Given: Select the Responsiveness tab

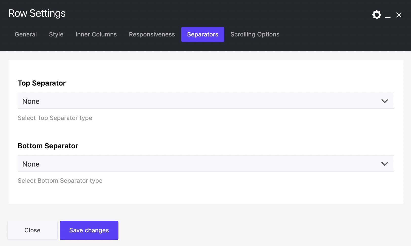Looking at the screenshot, I should (x=152, y=34).
